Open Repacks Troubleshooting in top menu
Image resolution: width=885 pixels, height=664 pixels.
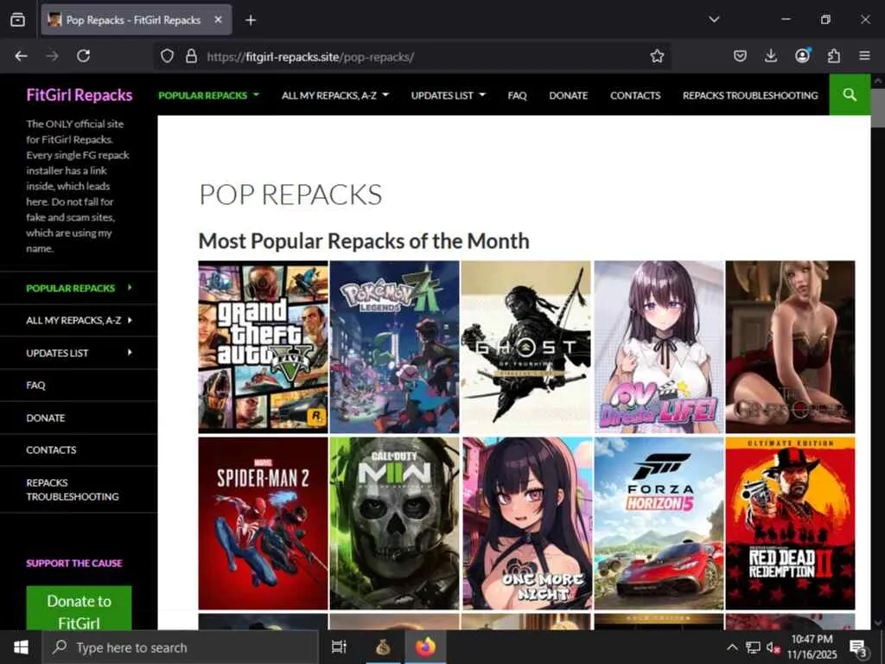[x=750, y=95]
